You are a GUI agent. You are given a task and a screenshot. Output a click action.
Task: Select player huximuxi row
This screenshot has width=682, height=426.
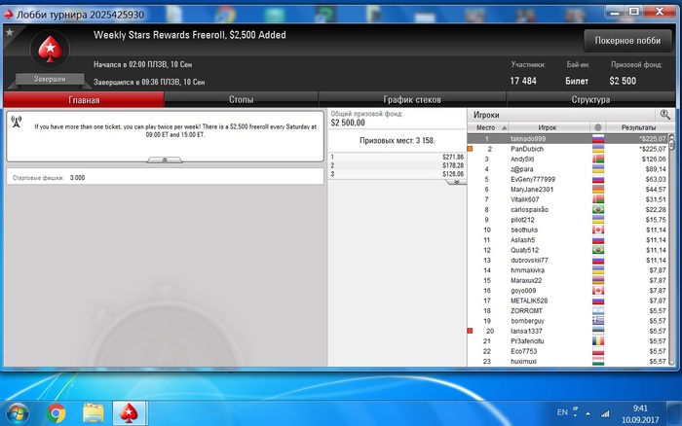(x=568, y=362)
